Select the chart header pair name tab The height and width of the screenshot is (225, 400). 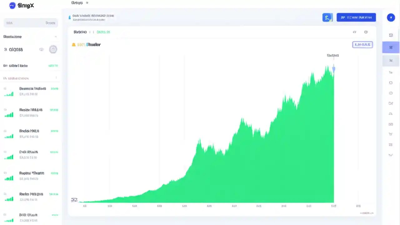80,32
